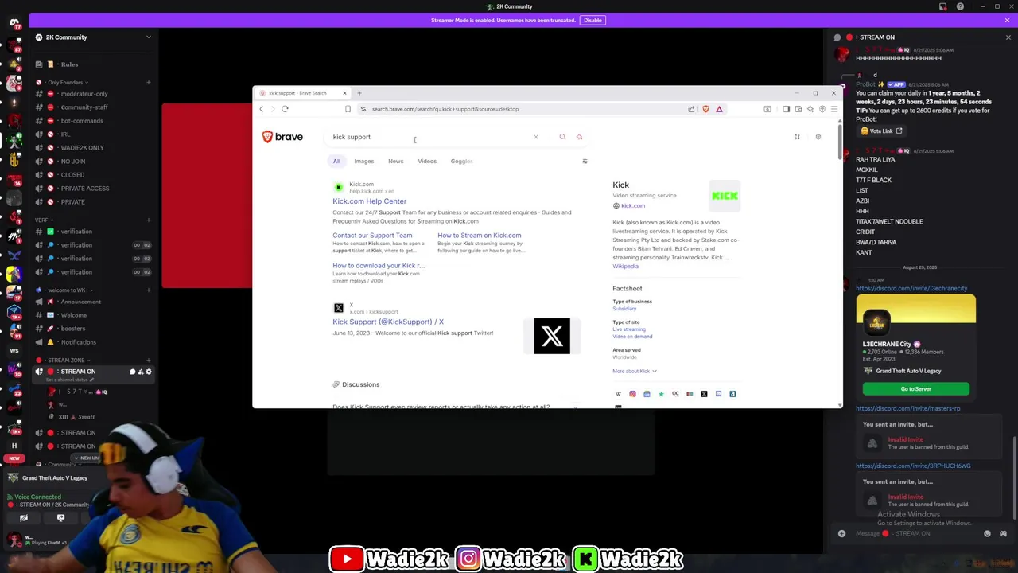Viewport: 1018px width, 573px height.
Task: Open Kick's Wikipedia icon in factsheet
Action: point(618,394)
